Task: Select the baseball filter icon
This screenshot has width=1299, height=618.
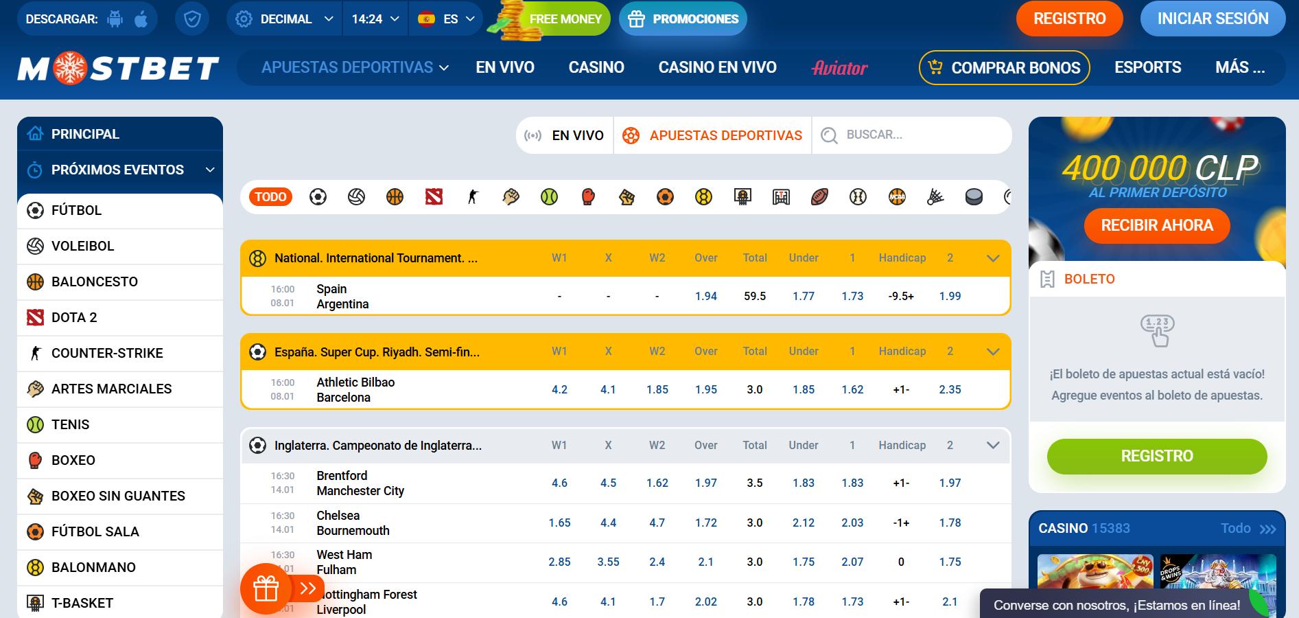Action: tap(858, 197)
